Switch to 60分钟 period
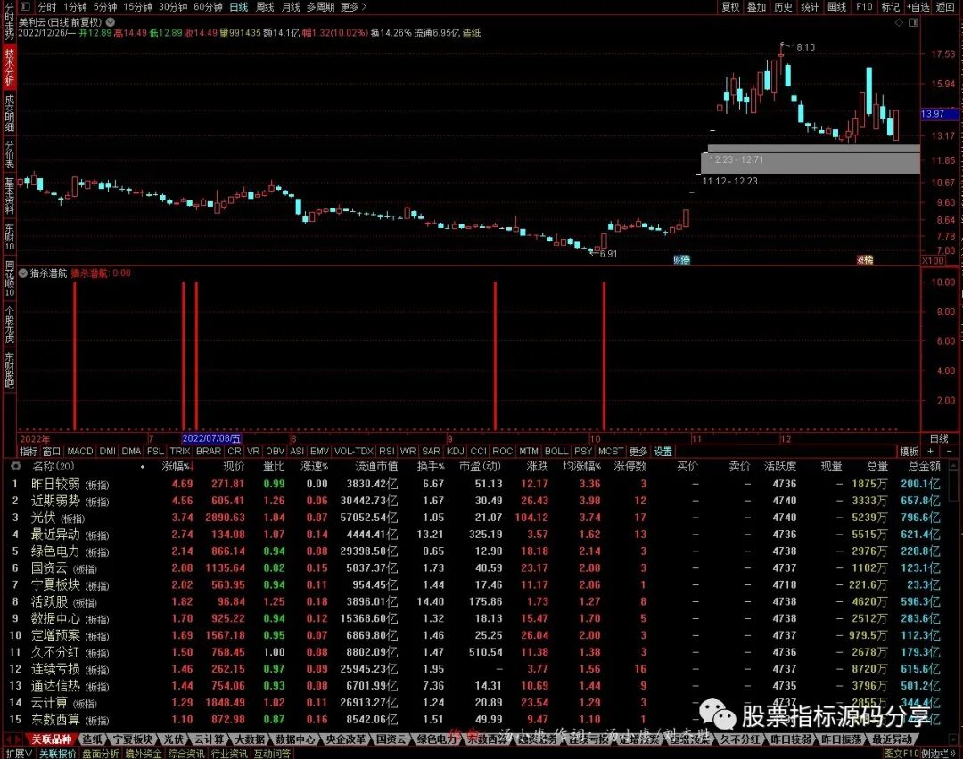This screenshot has height=759, width=963. pyautogui.click(x=208, y=7)
